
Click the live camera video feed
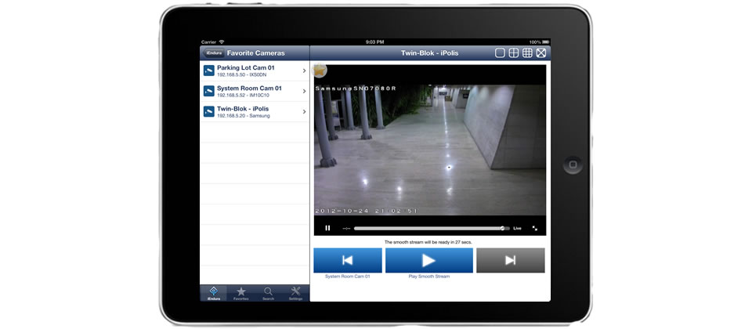click(x=430, y=150)
